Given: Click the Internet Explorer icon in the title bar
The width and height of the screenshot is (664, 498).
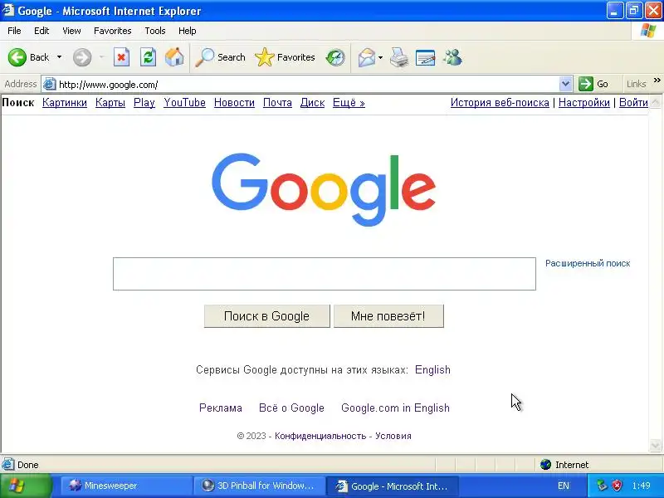Looking at the screenshot, I should (x=7, y=11).
